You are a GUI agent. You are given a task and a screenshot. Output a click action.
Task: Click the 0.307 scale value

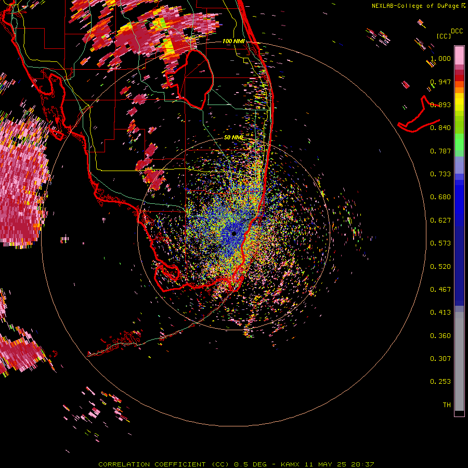click(x=440, y=358)
